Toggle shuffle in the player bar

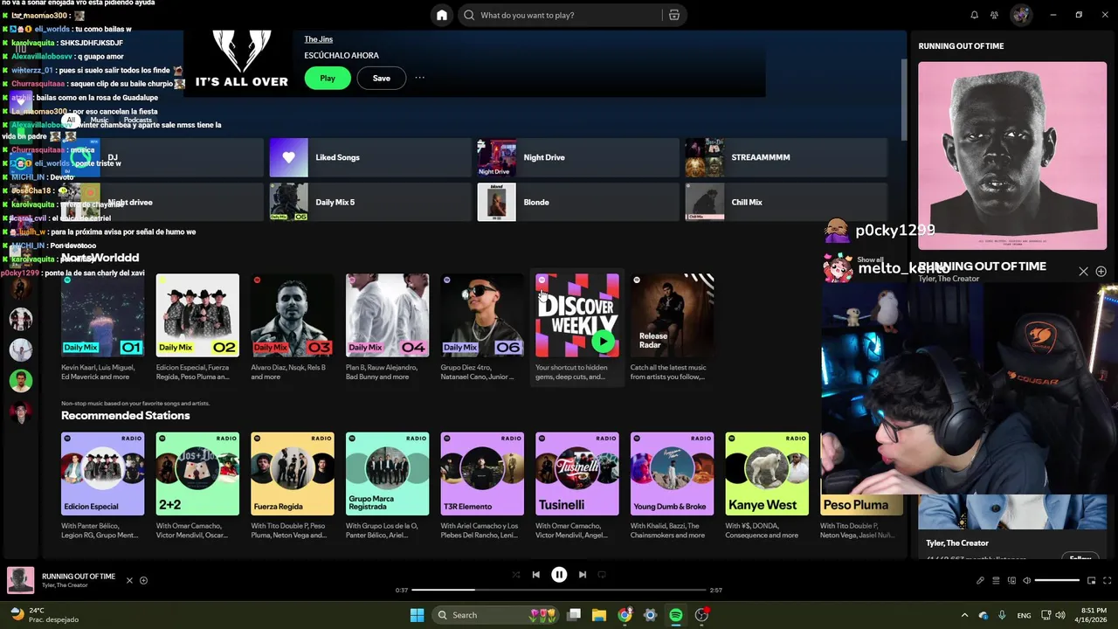(515, 575)
